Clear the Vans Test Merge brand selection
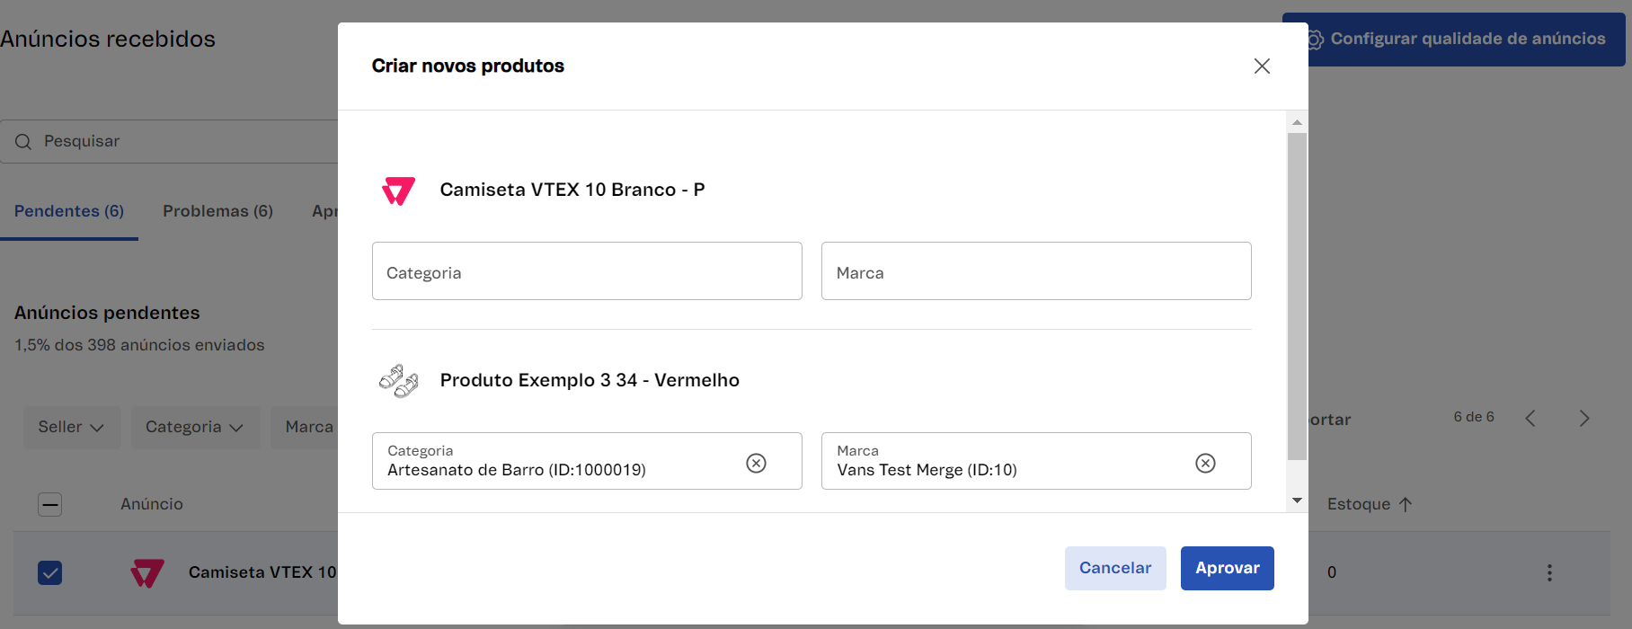 coord(1205,463)
